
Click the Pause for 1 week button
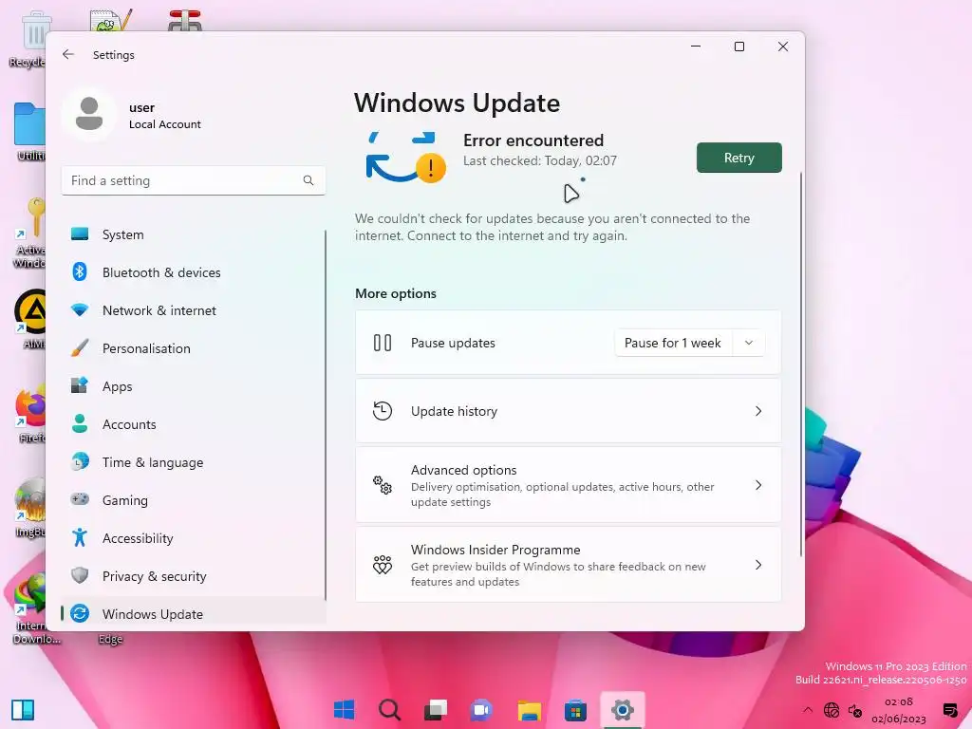coord(673,343)
